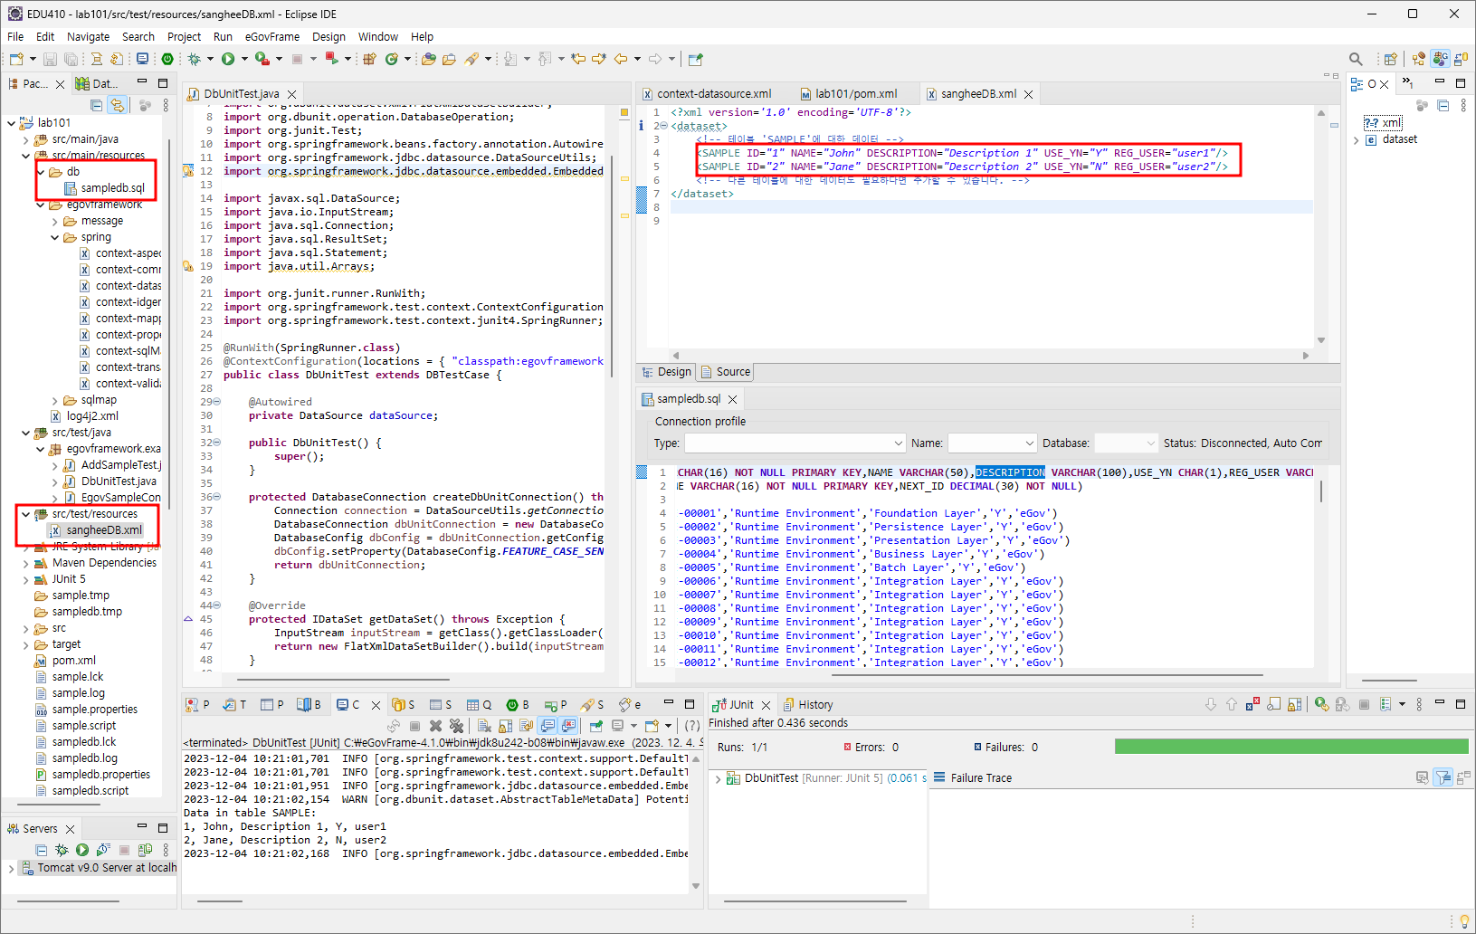Image resolution: width=1476 pixels, height=934 pixels.
Task: Click the Last Edit Location arrow icon
Action: click(x=578, y=59)
